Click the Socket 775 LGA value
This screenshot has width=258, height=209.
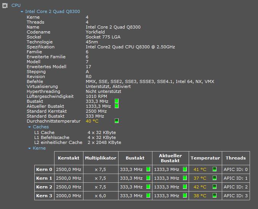(x=103, y=37)
